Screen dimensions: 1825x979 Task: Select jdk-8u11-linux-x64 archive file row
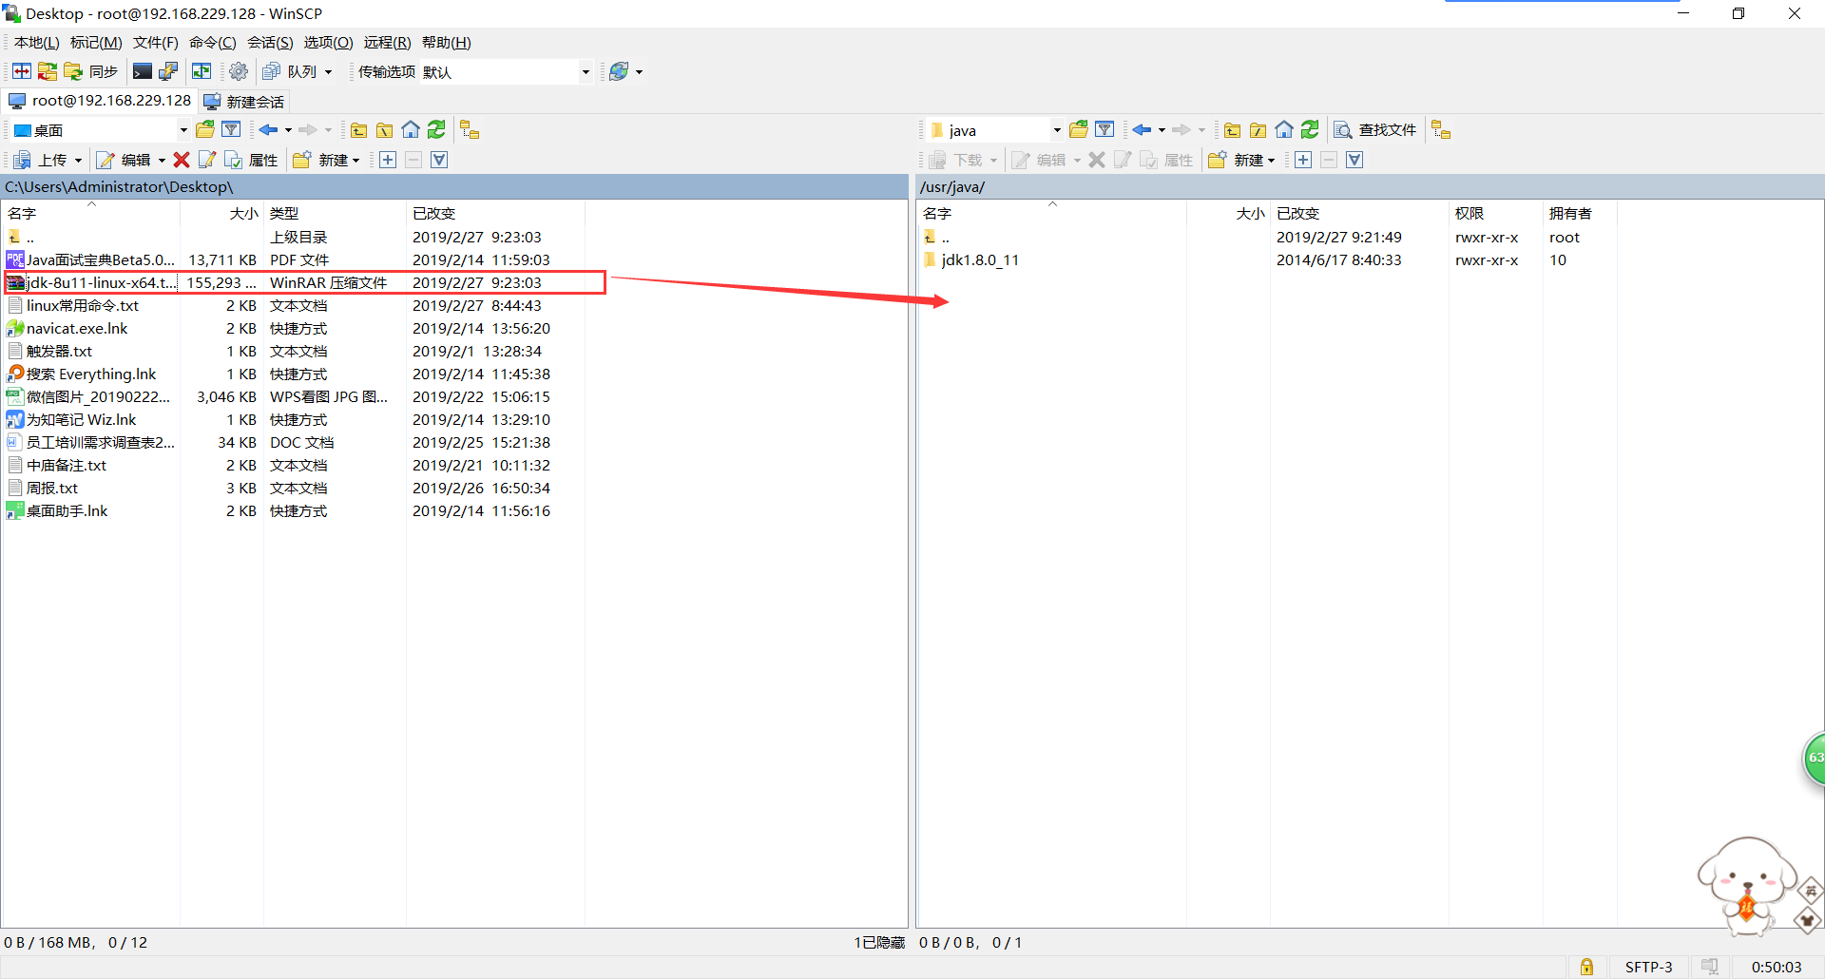(x=304, y=282)
